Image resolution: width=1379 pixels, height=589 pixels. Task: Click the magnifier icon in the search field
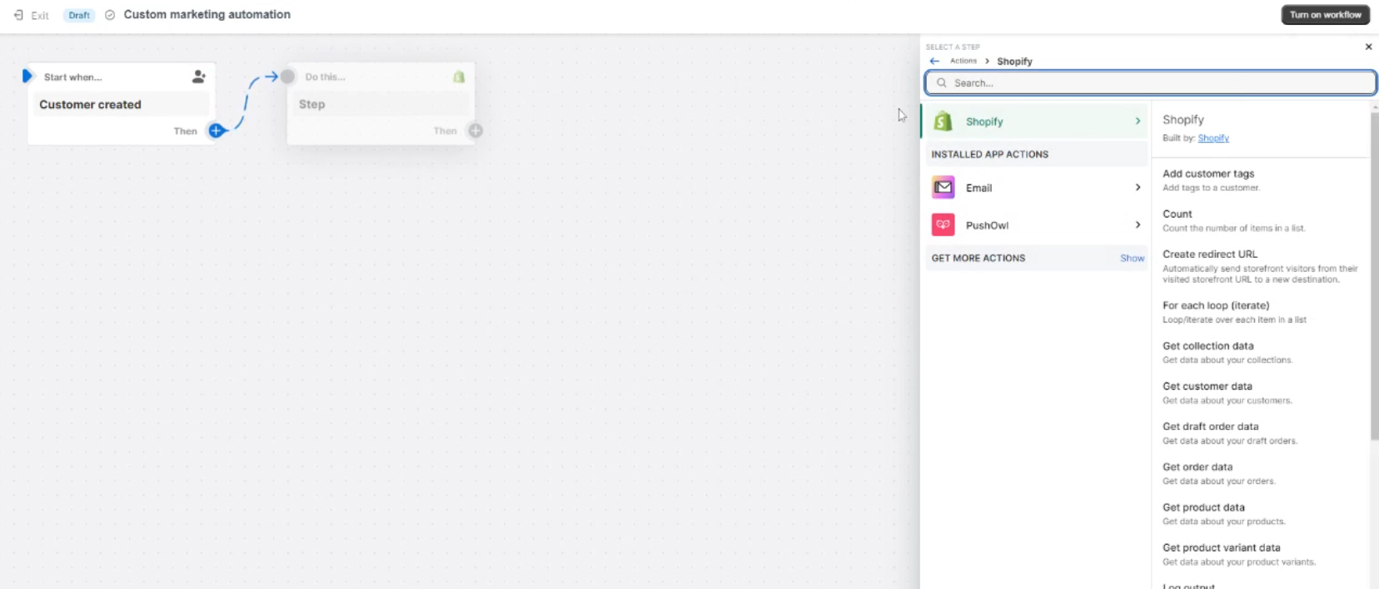point(942,83)
